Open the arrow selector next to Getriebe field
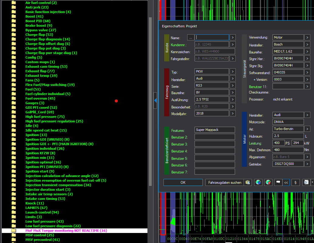The height and width of the screenshot is (243, 314). [x=307, y=164]
